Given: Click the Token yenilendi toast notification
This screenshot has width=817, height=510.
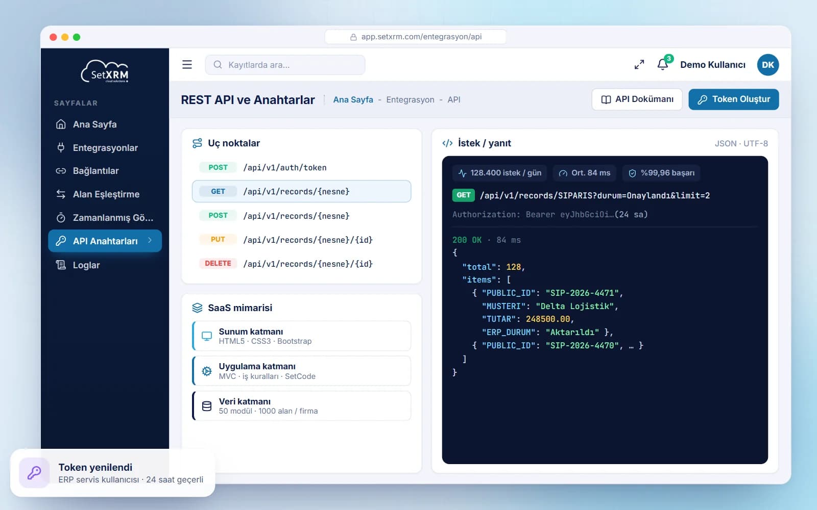Looking at the screenshot, I should pyautogui.click(x=112, y=473).
